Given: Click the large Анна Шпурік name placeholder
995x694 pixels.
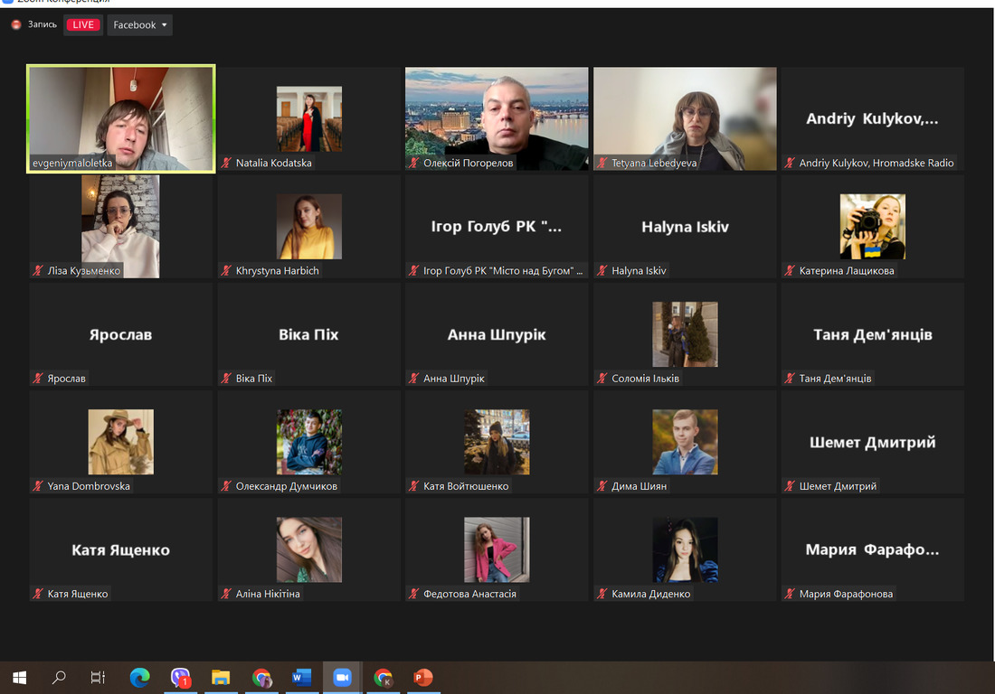Looking at the screenshot, I should 497,334.
